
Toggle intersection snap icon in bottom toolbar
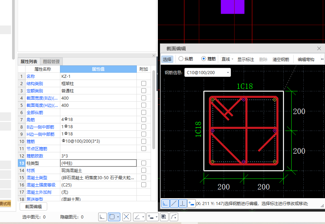tap(126, 217)
